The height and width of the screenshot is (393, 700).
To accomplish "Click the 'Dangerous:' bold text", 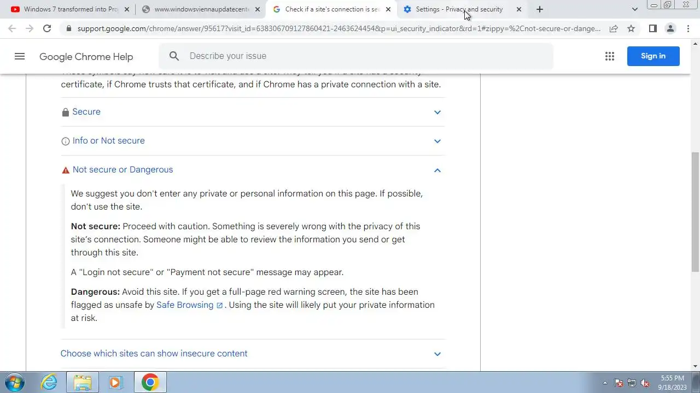I will (95, 291).
